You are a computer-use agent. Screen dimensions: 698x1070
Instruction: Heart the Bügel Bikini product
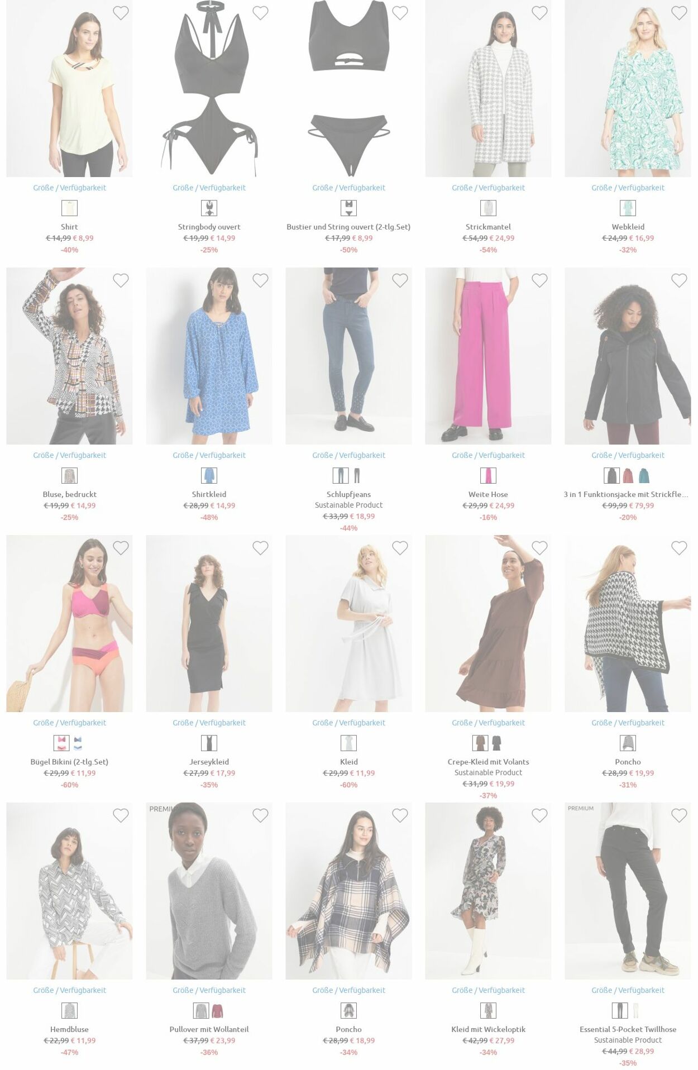pos(121,548)
